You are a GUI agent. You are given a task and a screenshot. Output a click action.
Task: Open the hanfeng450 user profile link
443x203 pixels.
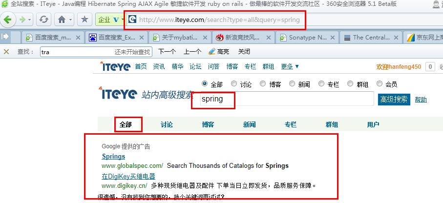click(404, 67)
